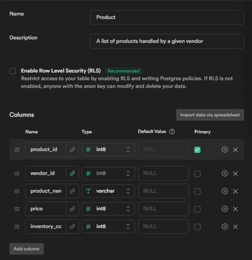This screenshot has width=252, height=260.
Task: Click the table Name field containing Product
Action: point(167,17)
